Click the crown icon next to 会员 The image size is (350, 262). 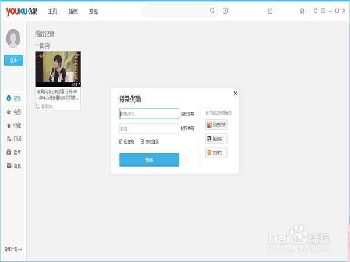9,112
